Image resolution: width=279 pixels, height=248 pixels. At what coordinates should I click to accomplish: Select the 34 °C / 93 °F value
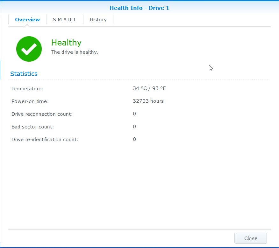[x=149, y=88]
